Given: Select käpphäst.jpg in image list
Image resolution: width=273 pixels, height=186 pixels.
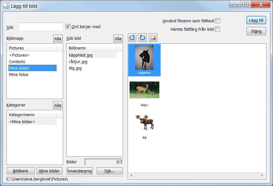Looking at the screenshot, I should (x=92, y=55).
